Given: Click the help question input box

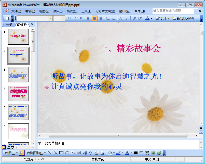Looking at the screenshot, I should pos(173,11).
